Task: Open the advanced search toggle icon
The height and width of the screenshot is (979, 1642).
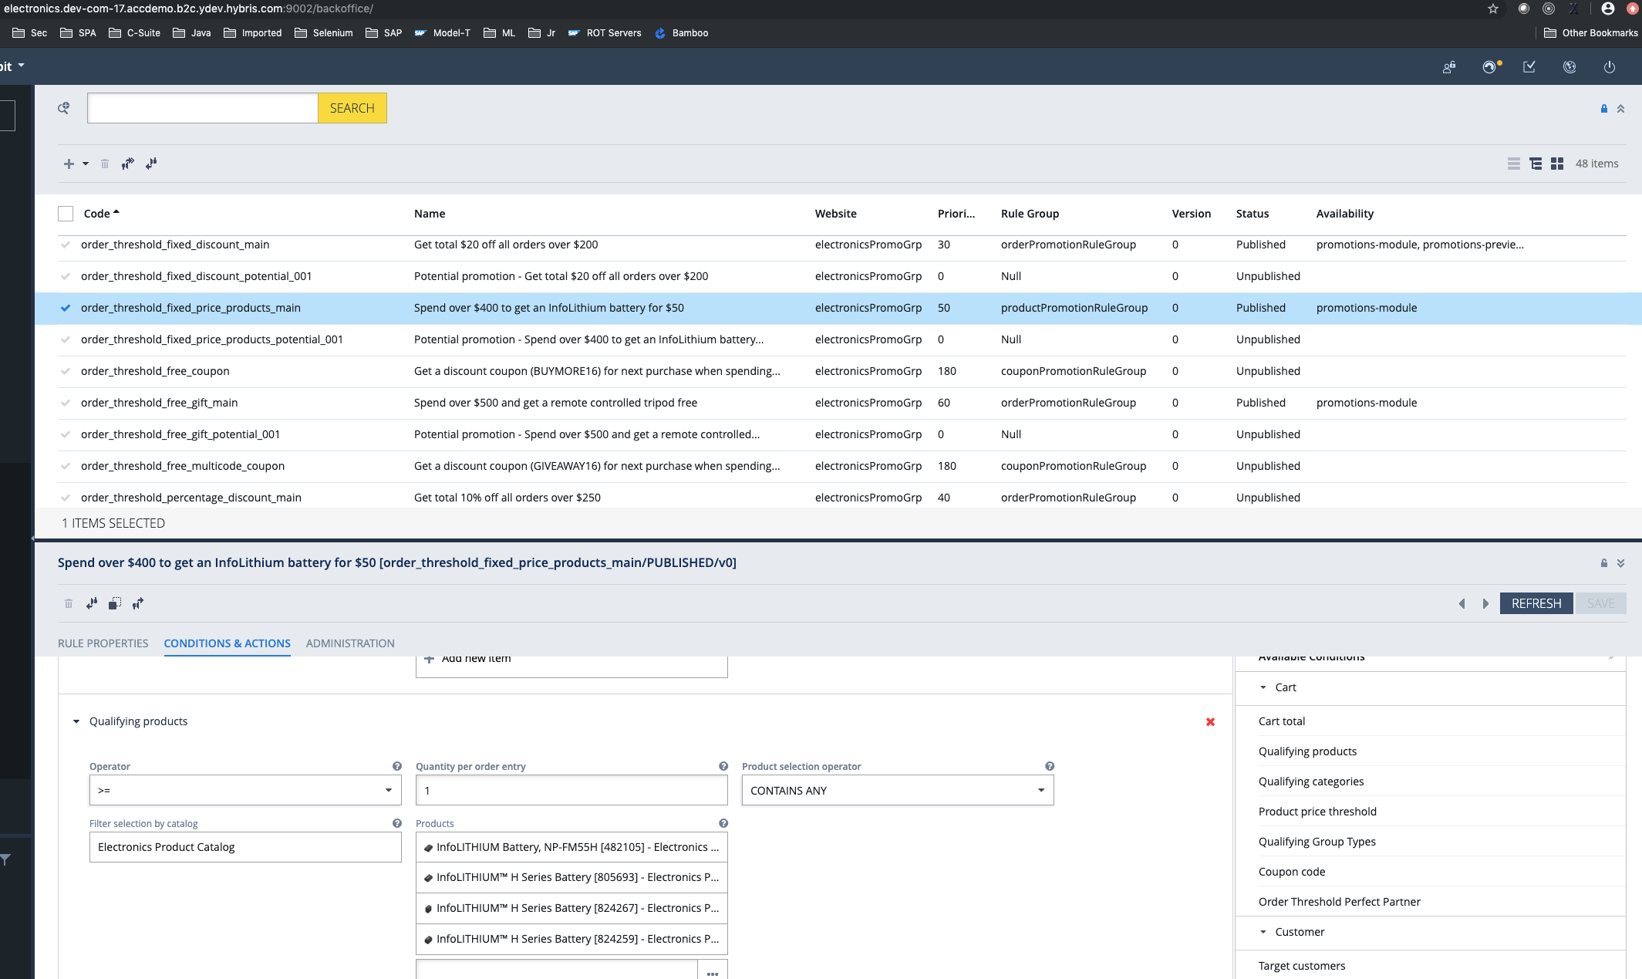Action: click(x=64, y=108)
